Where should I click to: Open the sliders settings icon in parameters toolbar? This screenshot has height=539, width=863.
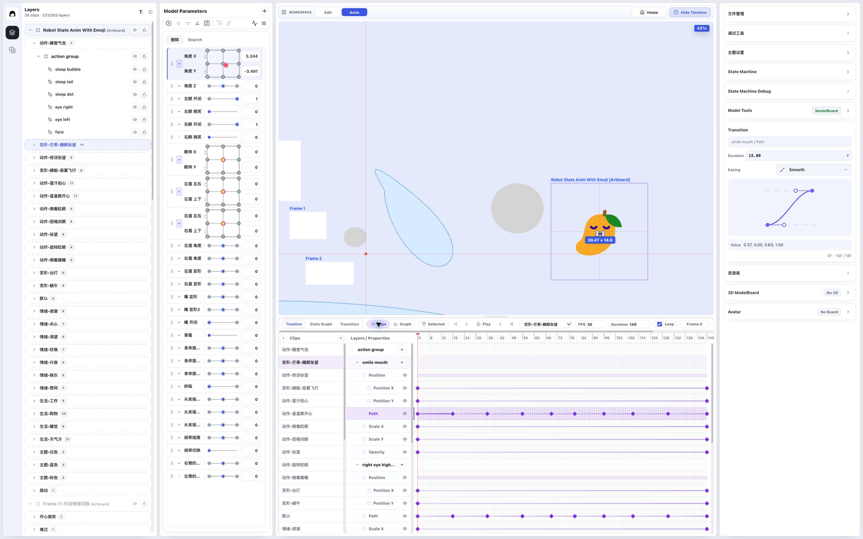click(x=207, y=23)
